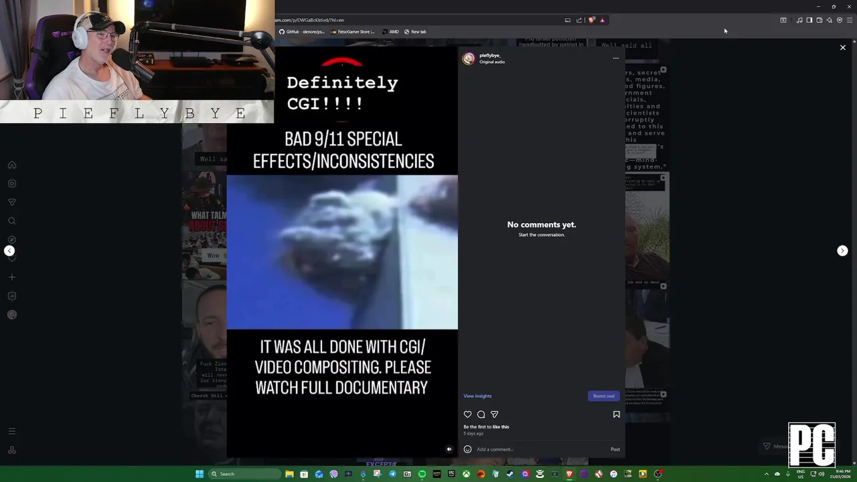Screen dimensions: 857x482
Task: Open Reels from the Instagram sidebar
Action: [12, 183]
